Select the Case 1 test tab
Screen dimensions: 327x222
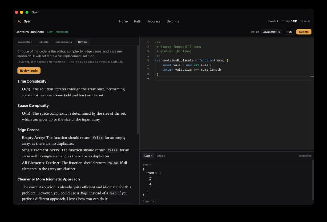pyautogui.click(x=148, y=156)
